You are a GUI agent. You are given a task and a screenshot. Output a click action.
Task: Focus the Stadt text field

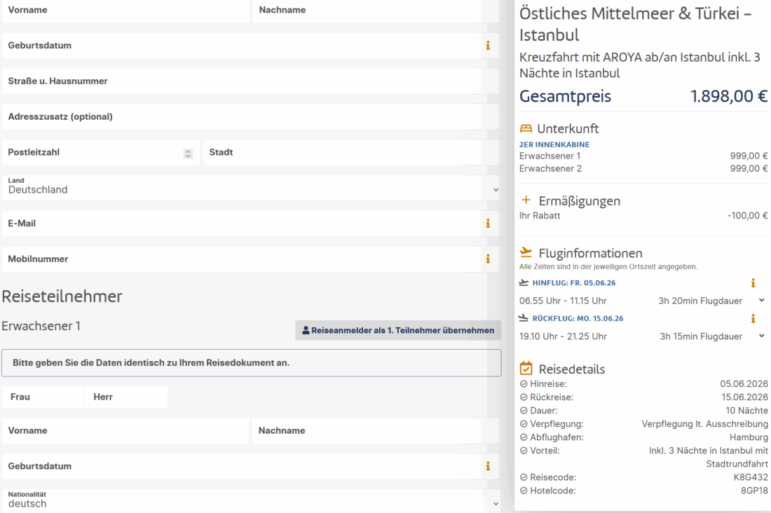pyautogui.click(x=351, y=152)
